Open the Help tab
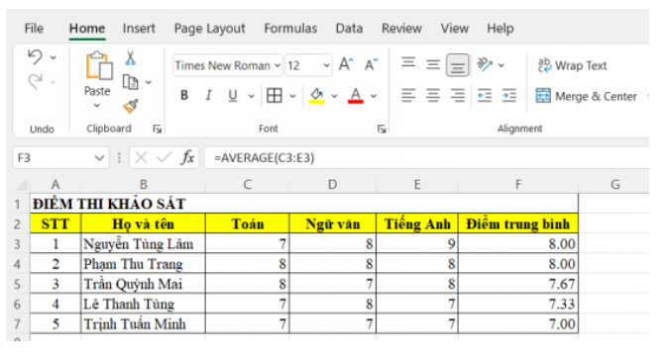 (x=500, y=29)
